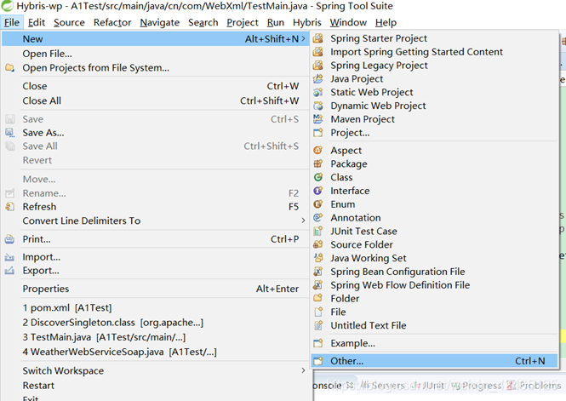The width and height of the screenshot is (566, 401).
Task: Open the Edit menu
Action: (37, 22)
